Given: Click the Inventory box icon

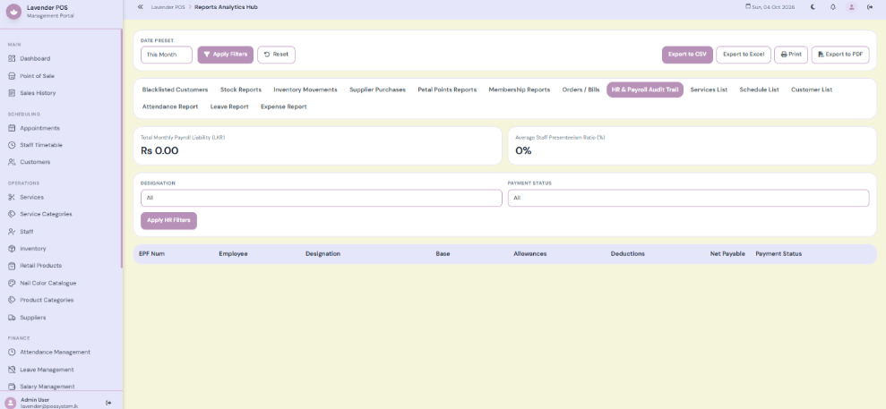Looking at the screenshot, I should pyautogui.click(x=12, y=249).
